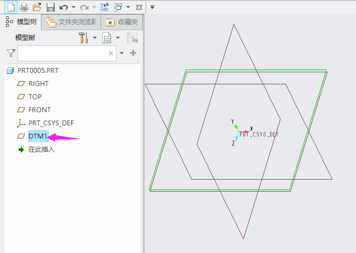Viewport: 356px width, 253px height.
Task: Click the model tree settings hammer icon
Action: pos(84,38)
